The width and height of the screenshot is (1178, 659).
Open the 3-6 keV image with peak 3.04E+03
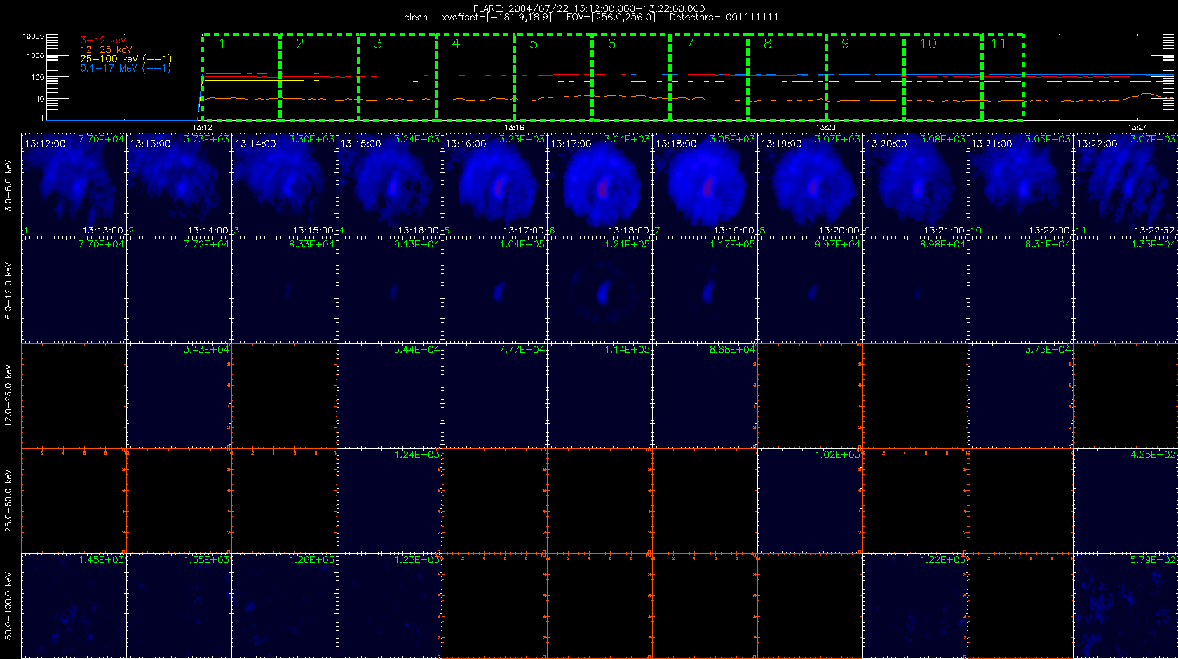coord(600,185)
